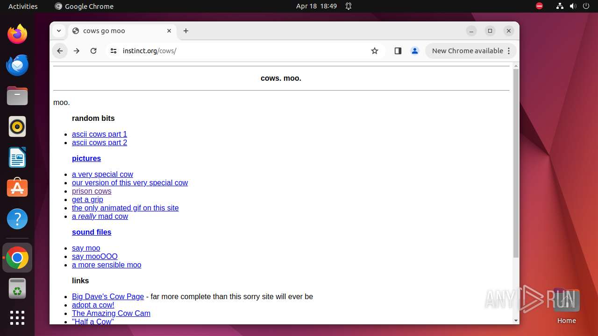Open adopt a cow! link
Screen dimensions: 598x336
click(x=93, y=305)
